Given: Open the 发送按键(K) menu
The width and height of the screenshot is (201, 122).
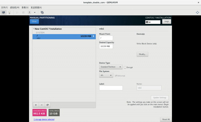Looking at the screenshot, I should coord(36,7).
